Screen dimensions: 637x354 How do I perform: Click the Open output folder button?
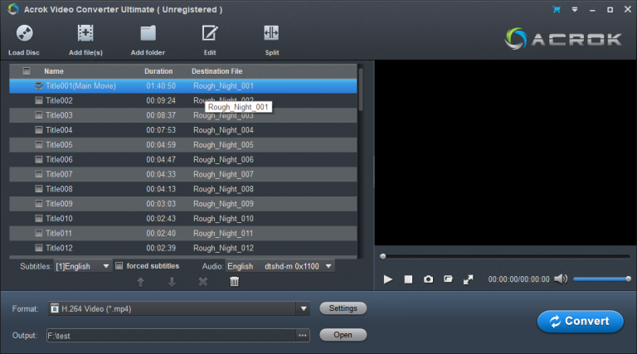click(343, 335)
